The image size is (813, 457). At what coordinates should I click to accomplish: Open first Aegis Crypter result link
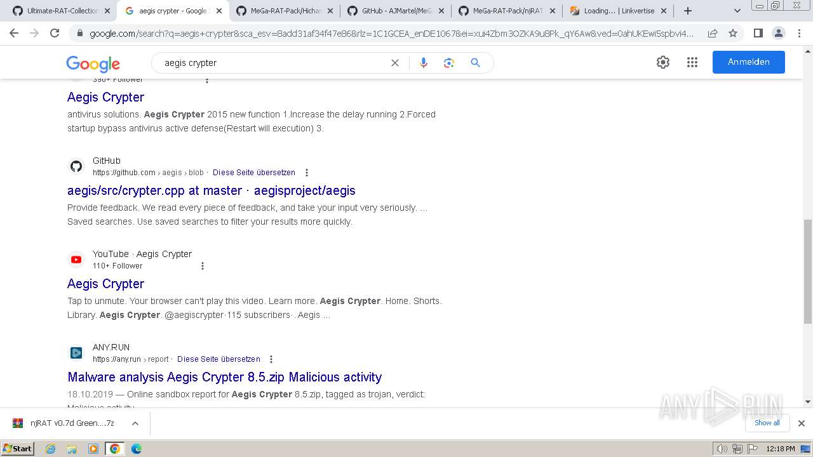(105, 97)
